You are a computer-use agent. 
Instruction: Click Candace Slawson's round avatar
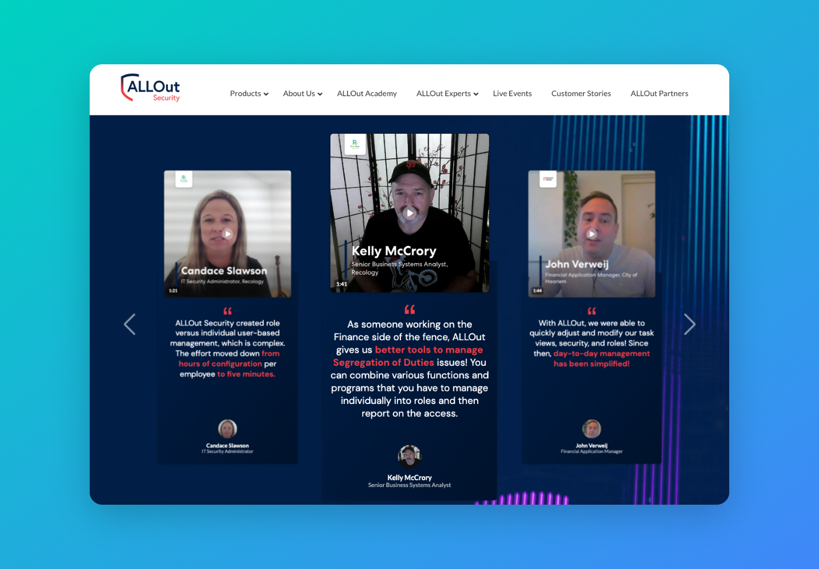click(227, 428)
